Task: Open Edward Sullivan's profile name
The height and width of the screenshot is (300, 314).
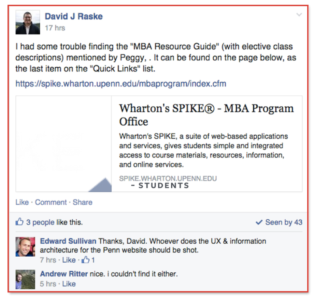Action: click(68, 241)
